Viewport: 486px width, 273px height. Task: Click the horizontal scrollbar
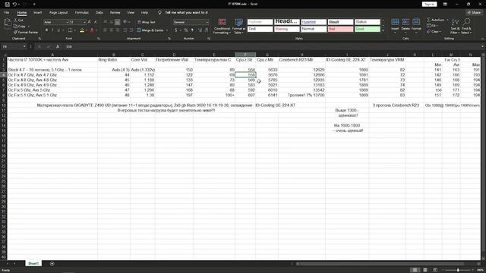380,264
